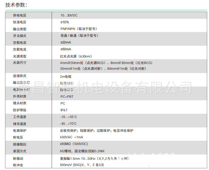This screenshot has width=209, height=170.
Task: Click the PNP/NPN (取决于型号) value
Action: coord(79,29)
